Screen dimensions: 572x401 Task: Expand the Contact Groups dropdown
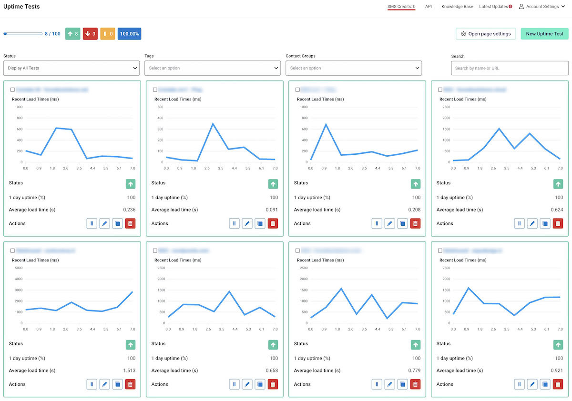coord(353,68)
